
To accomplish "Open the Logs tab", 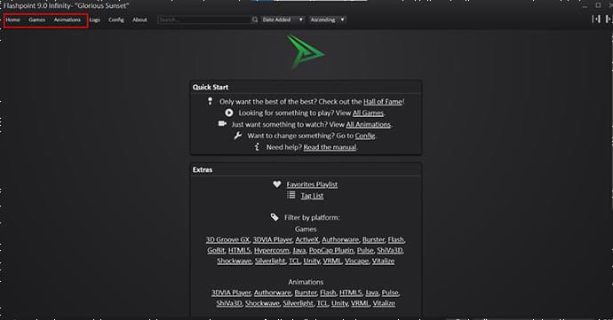I will click(94, 20).
